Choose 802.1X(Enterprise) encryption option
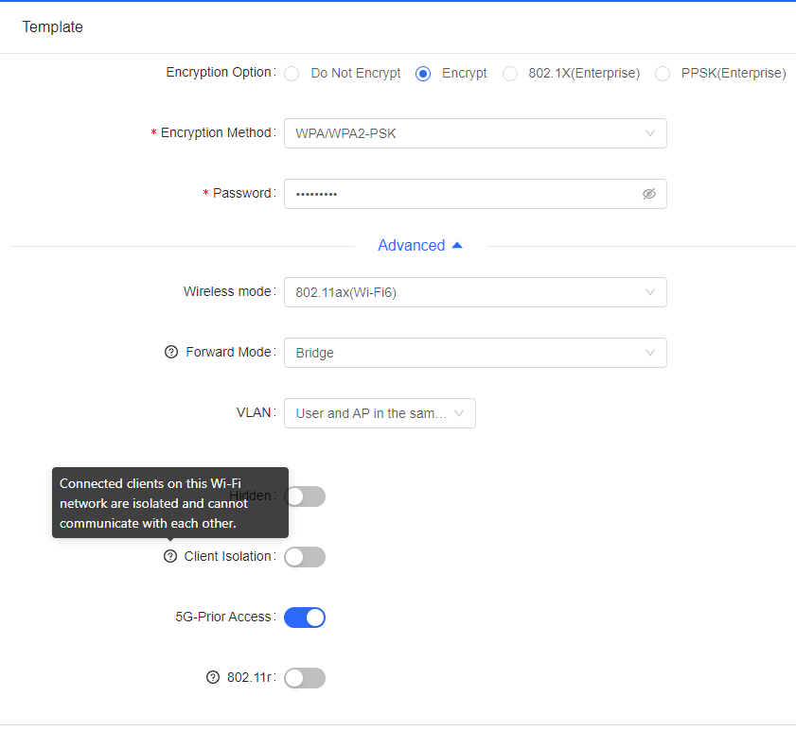Screen dimensions: 796x731 coord(510,74)
